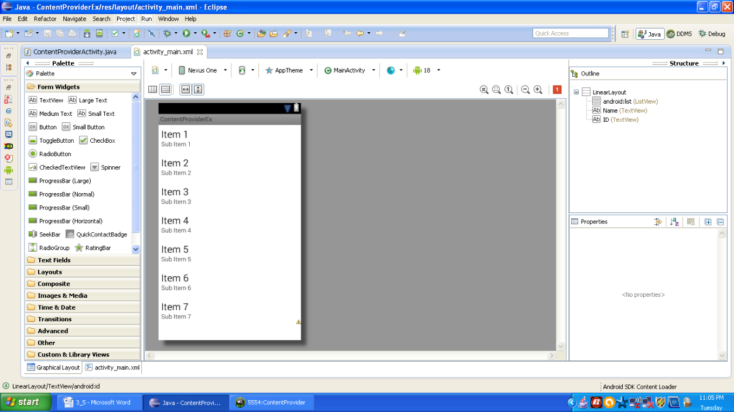Toggle fill width layout icon

[x=186, y=90]
